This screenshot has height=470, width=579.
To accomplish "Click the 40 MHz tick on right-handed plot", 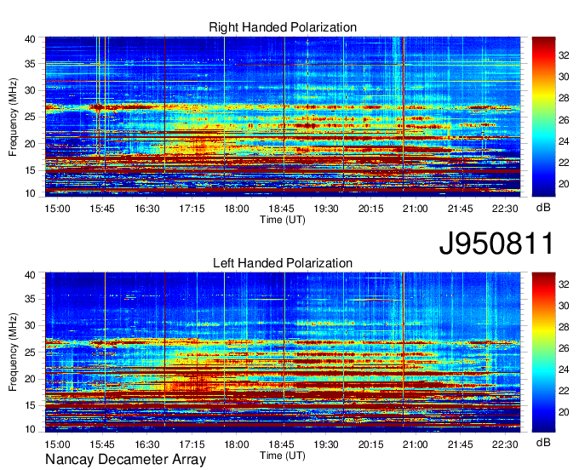I will point(30,39).
